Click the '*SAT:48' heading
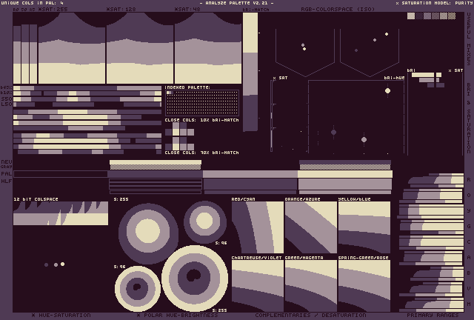 (x=187, y=9)
